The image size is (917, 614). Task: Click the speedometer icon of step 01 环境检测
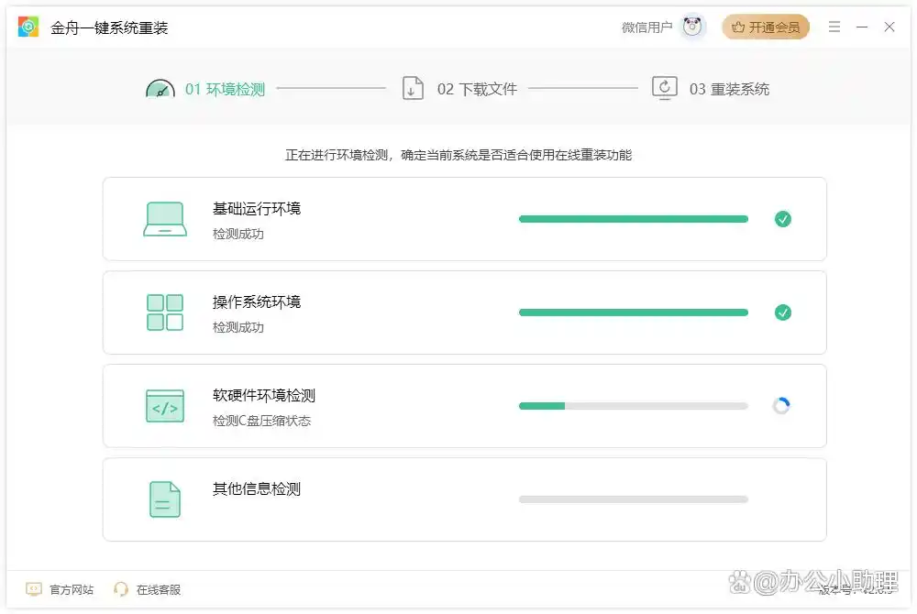tap(160, 88)
